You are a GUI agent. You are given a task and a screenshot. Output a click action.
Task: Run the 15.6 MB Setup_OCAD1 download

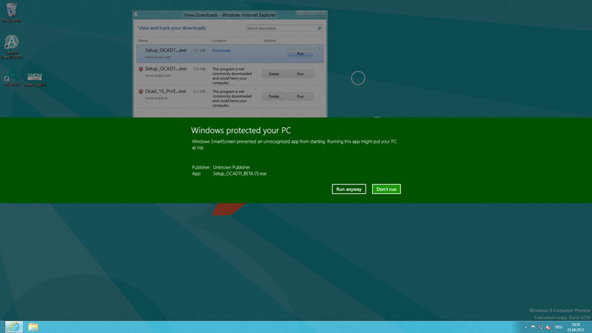pyautogui.click(x=300, y=74)
